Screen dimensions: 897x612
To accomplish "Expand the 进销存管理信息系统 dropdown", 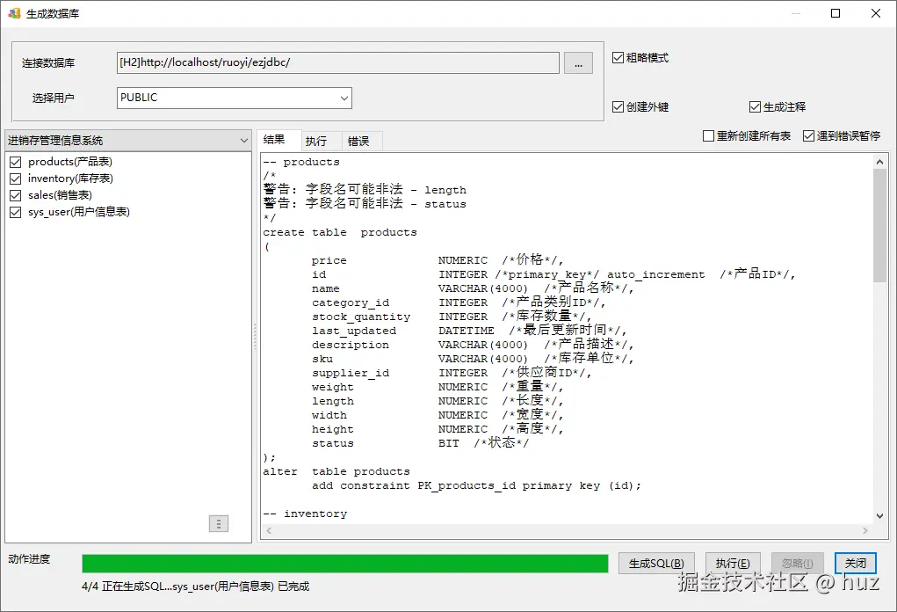I will pos(128,141).
